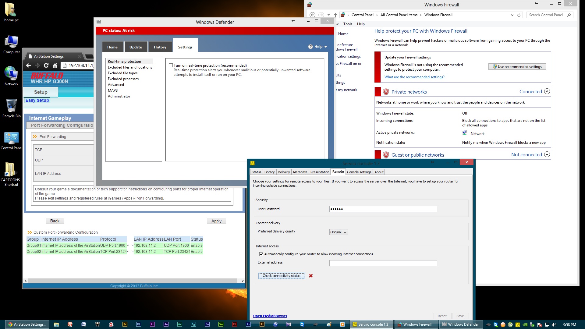Launch Adobe Encore from the taskbar
This screenshot has height=329, width=585.
[x=207, y=324]
